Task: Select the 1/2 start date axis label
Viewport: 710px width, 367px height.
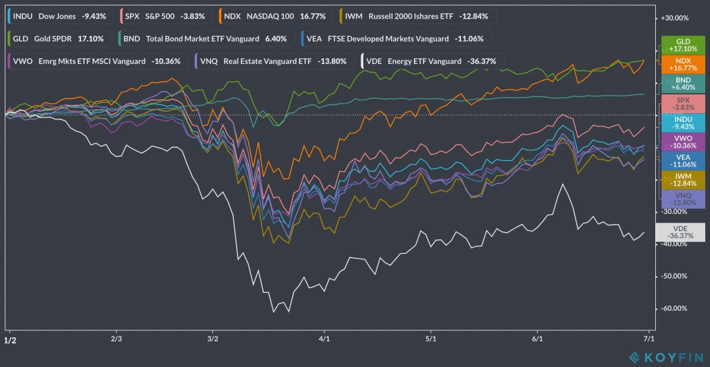Action: tap(10, 340)
